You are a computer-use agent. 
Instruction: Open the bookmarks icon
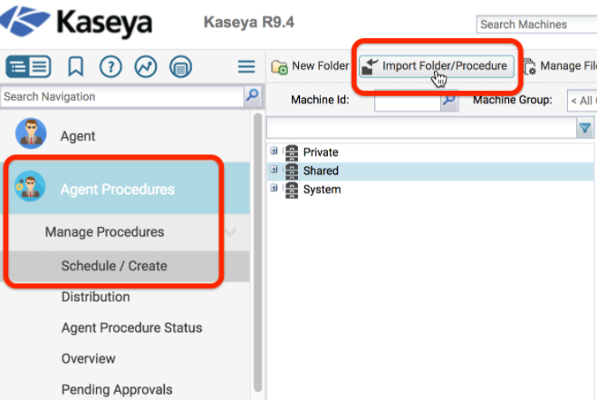click(75, 67)
